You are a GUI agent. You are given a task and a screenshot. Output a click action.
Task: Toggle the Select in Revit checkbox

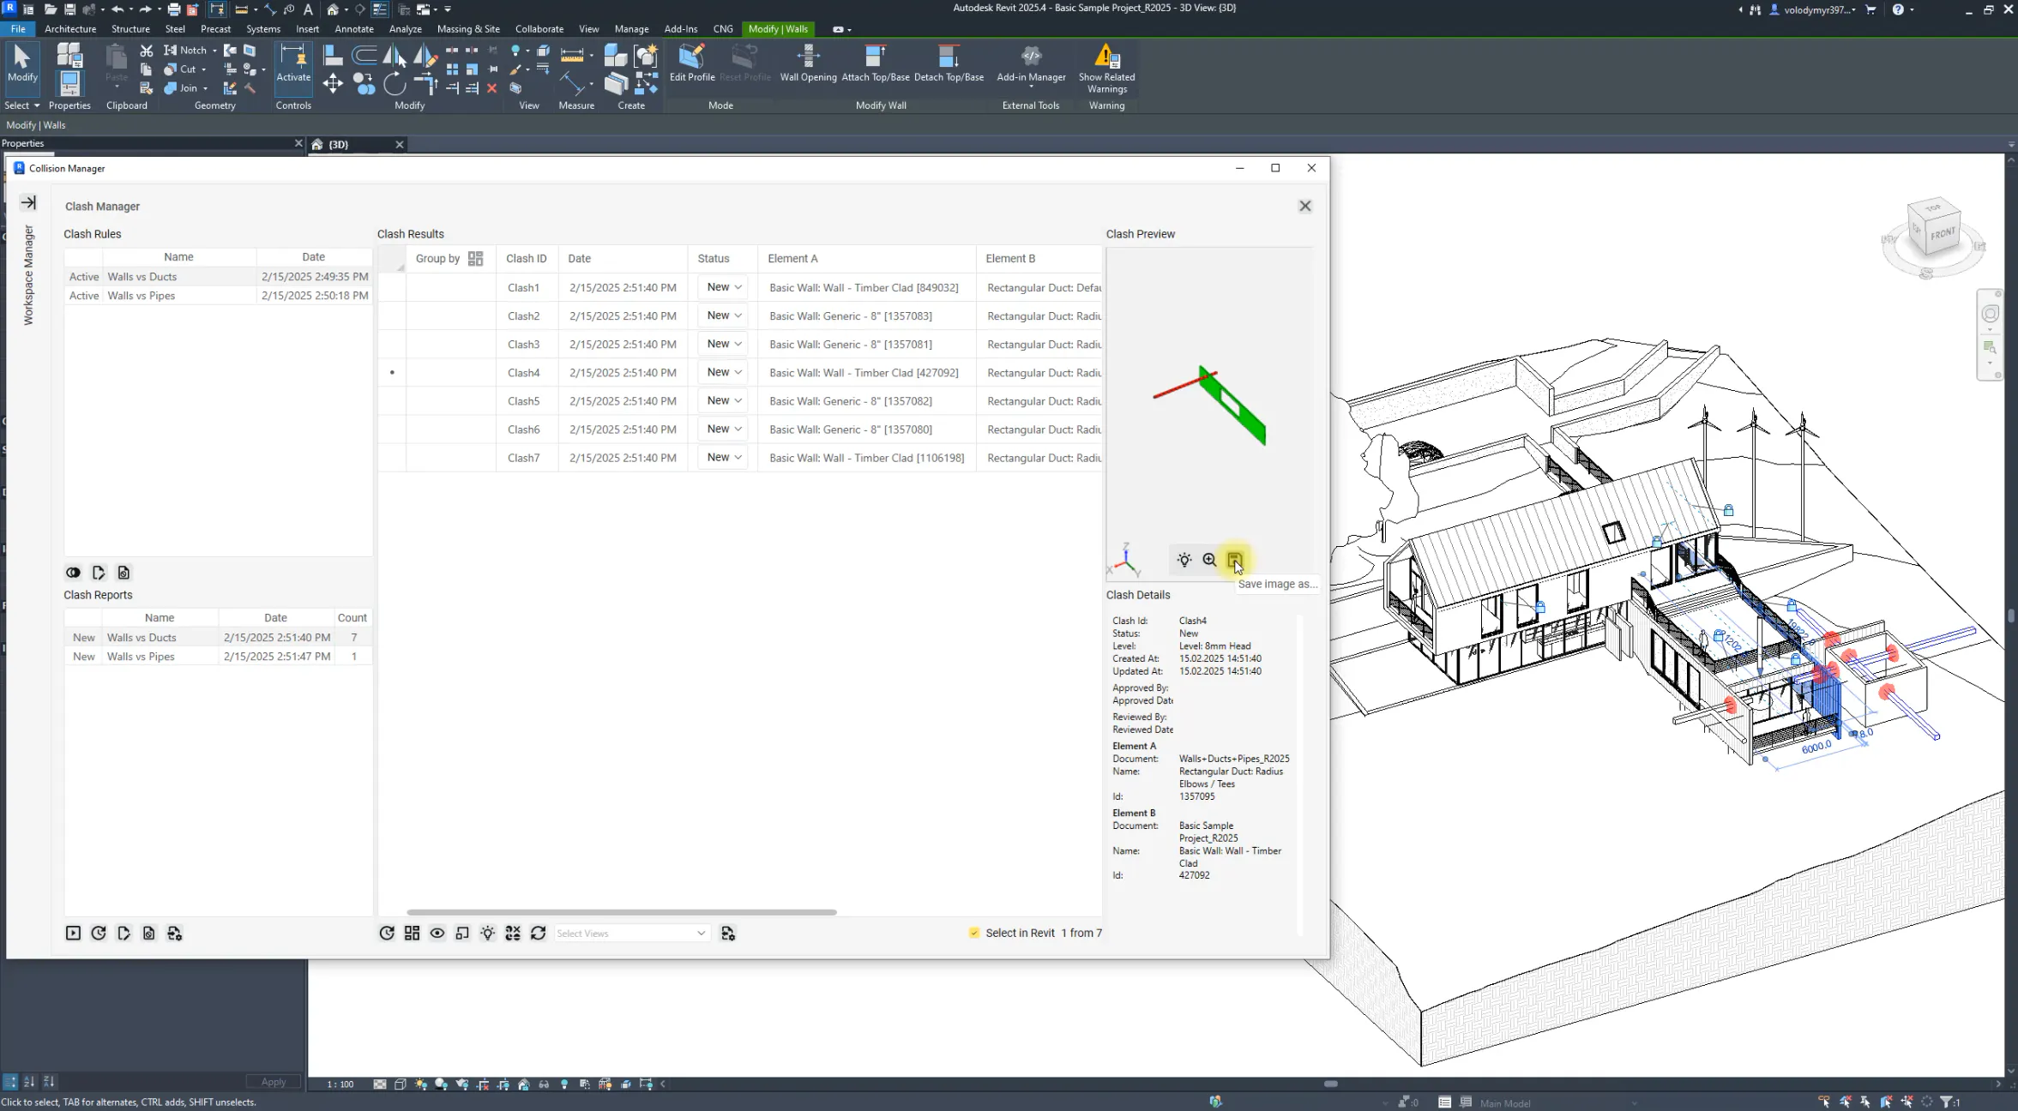pos(974,934)
